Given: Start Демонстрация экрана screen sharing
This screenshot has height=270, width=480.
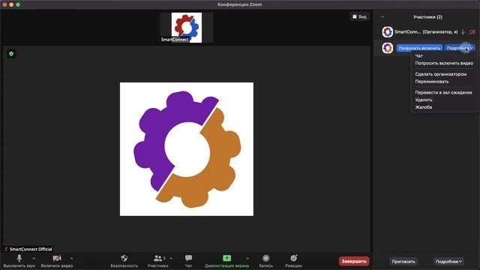Looking at the screenshot, I should [x=226, y=261].
